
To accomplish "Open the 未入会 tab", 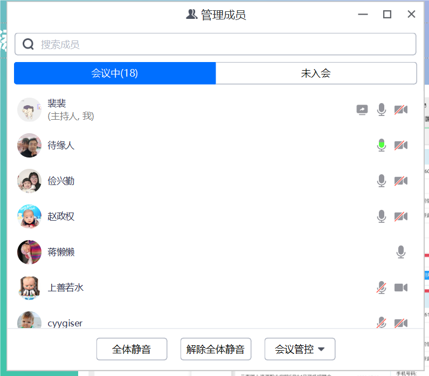I will click(316, 73).
